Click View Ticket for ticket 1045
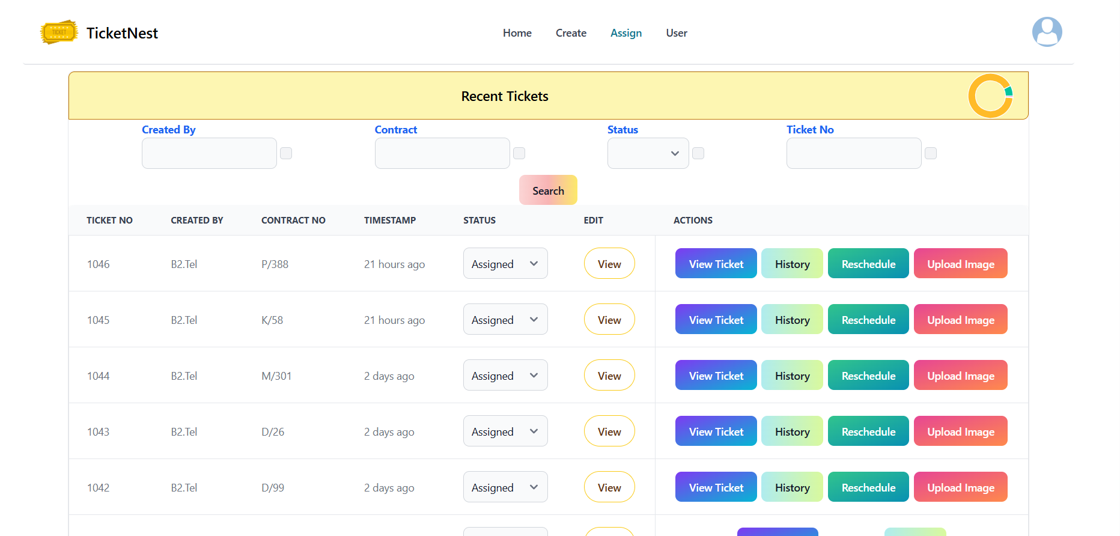Image resolution: width=1120 pixels, height=536 pixels. pyautogui.click(x=716, y=320)
